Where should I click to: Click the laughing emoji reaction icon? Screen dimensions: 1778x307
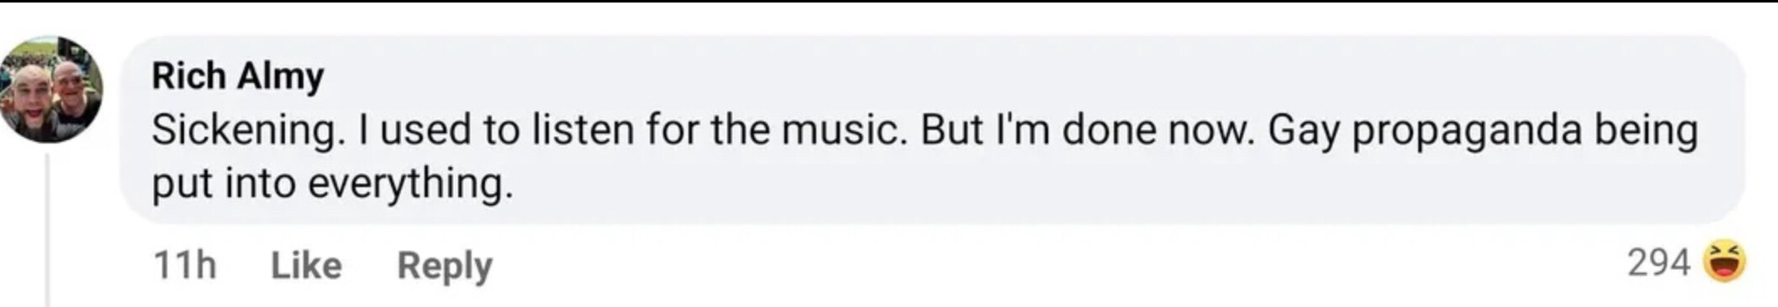pyautogui.click(x=1723, y=262)
